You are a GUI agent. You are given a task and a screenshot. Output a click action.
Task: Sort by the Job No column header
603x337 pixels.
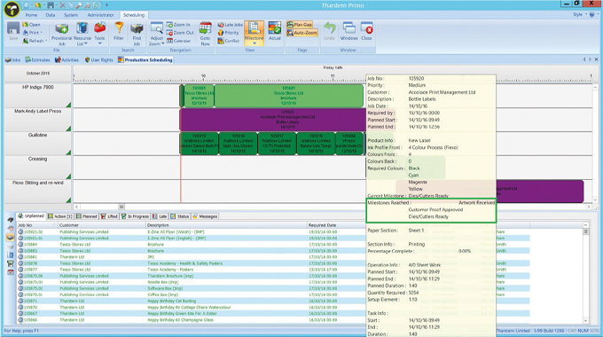[37, 225]
